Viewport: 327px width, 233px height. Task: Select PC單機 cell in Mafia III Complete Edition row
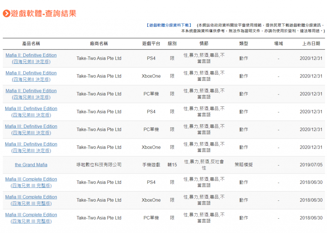pos(151,218)
